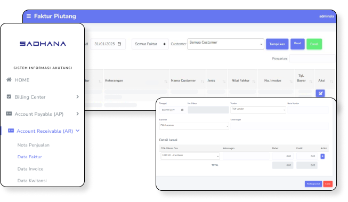348x202 pixels.
Task: Open Data Invoice submenu item
Action: (30, 169)
